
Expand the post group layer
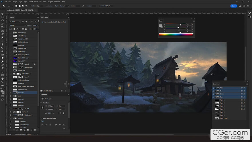tap(13, 96)
